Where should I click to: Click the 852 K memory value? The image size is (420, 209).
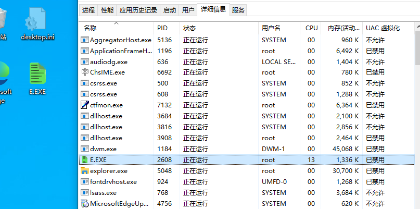(350, 83)
